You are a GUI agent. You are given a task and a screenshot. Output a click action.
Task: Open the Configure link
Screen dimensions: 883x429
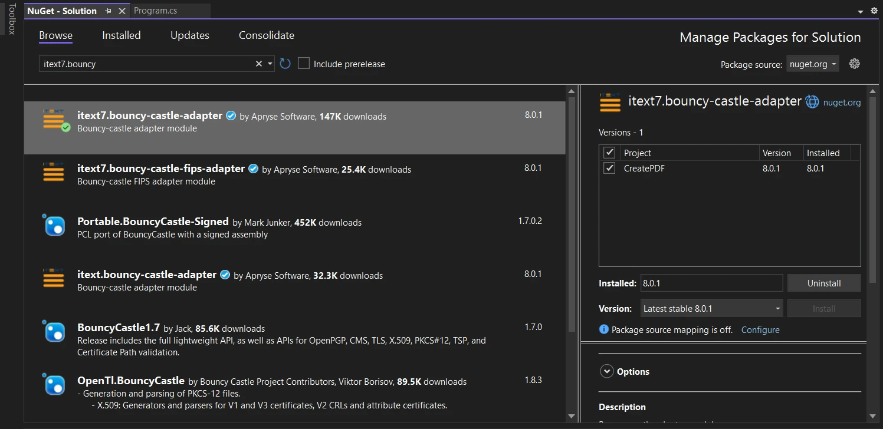point(760,329)
